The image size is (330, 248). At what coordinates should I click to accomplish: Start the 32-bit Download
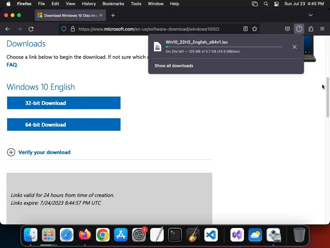pos(64,103)
